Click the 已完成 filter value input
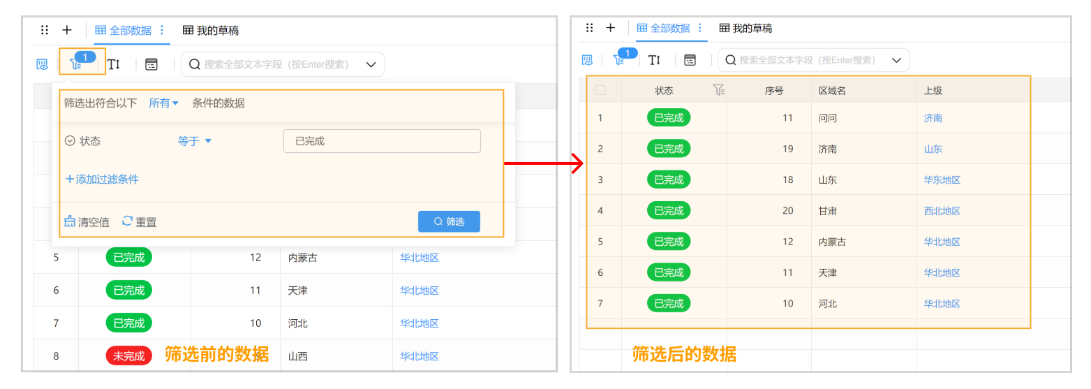Image resolution: width=1091 pixels, height=389 pixels. [x=382, y=141]
